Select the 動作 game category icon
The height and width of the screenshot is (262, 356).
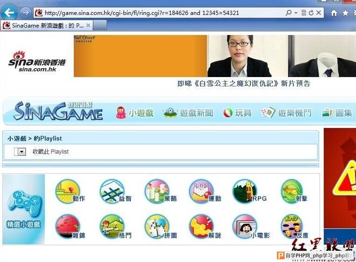70,191
